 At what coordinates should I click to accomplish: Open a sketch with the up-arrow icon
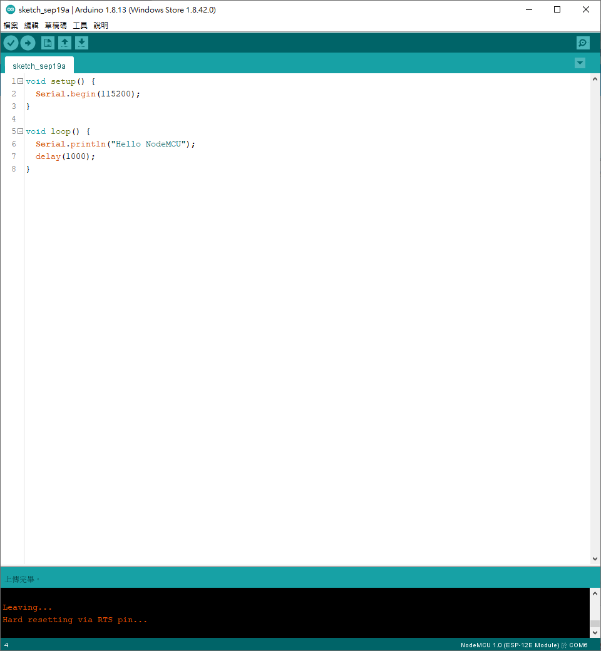coord(64,43)
